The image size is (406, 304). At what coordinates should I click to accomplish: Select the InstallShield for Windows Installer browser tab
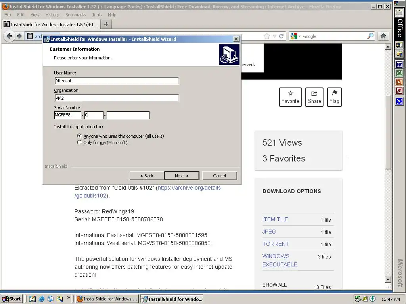51,24
